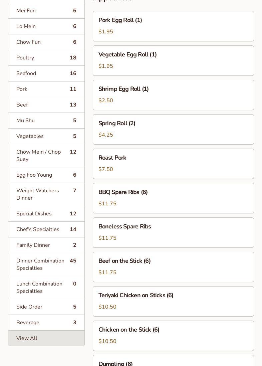Select the Egg Foo Young category
262x366 pixels.
point(46,175)
